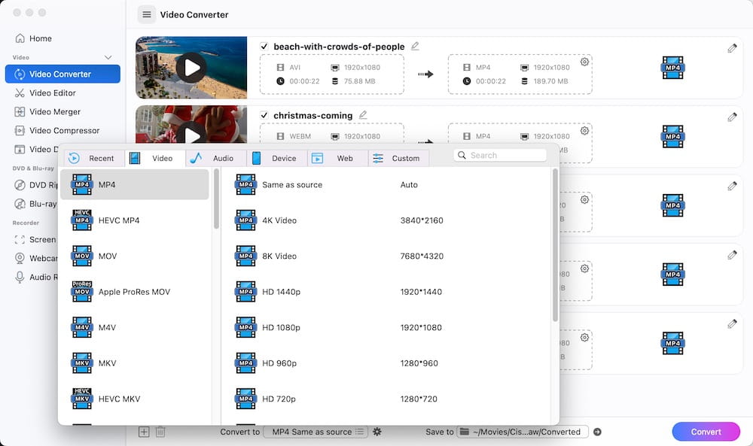Click the MP4 format icon for beach-with-crowds-of-people
The width and height of the screenshot is (753, 446).
(x=672, y=68)
